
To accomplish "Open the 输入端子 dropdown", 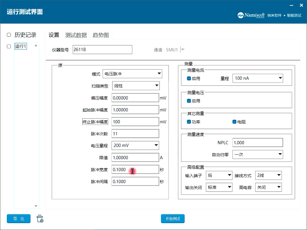I will tap(219, 176).
